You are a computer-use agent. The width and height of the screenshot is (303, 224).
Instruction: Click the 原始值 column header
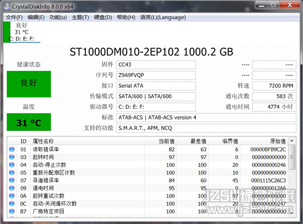278,141
